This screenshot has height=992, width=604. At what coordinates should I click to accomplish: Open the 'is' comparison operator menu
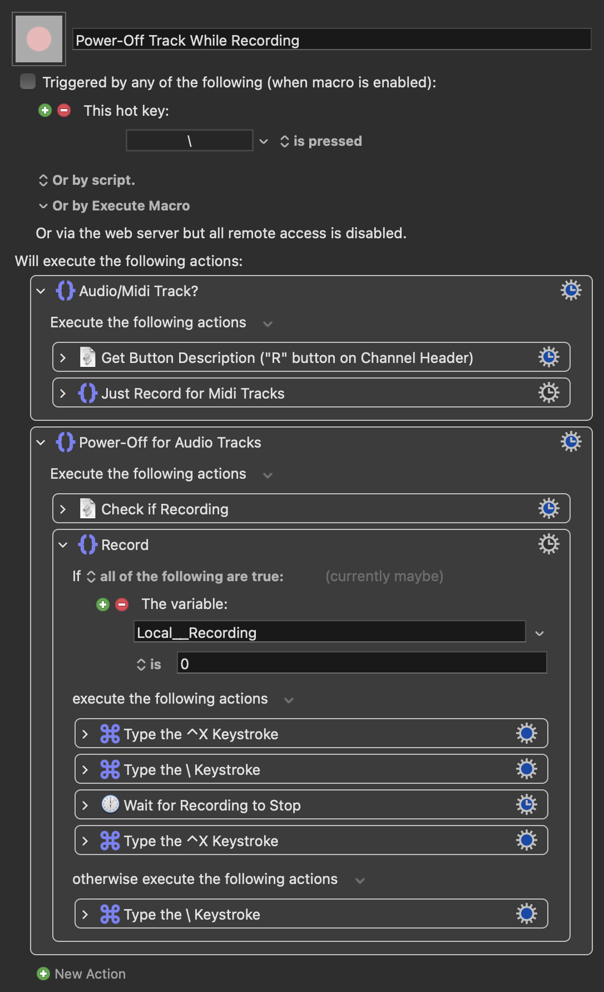pyautogui.click(x=149, y=664)
